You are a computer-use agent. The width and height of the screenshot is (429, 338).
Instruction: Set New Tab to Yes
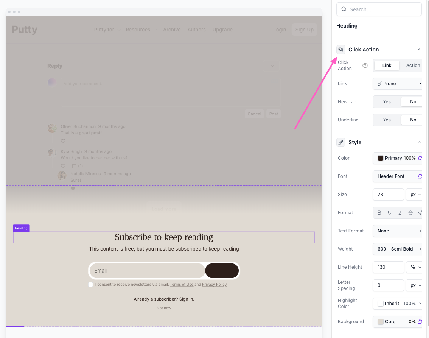tap(387, 102)
